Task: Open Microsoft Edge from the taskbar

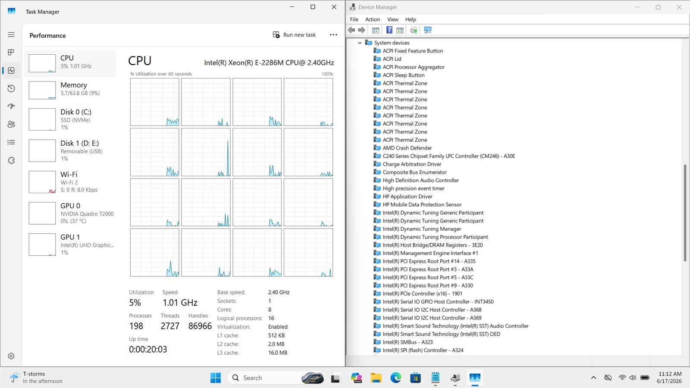Action: [396, 378]
